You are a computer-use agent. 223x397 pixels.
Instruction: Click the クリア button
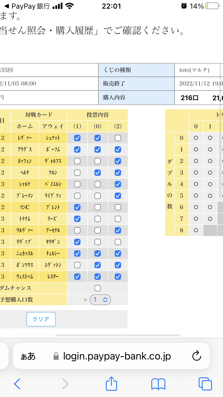pyautogui.click(x=41, y=319)
